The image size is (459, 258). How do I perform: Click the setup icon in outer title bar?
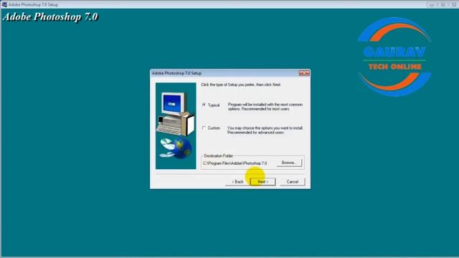pyautogui.click(x=4, y=4)
